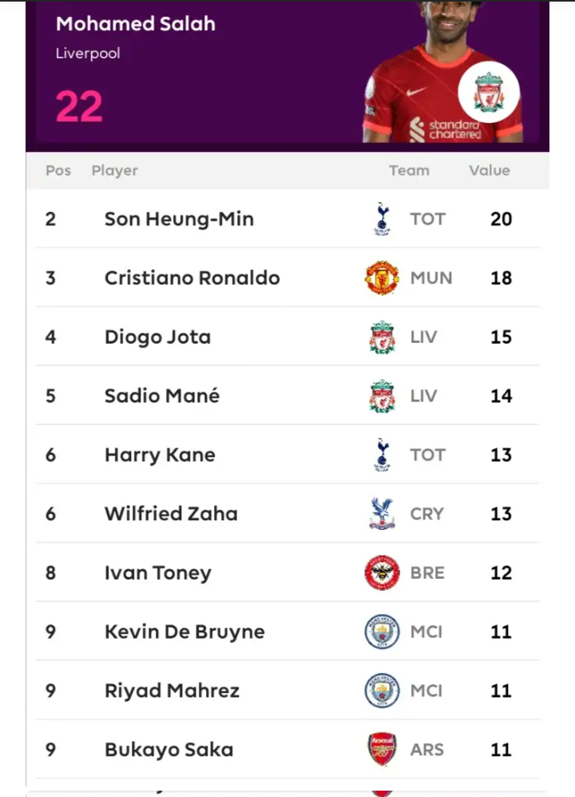575x797 pixels.
Task: Click Liverpool crest in Sadio Mané row
Action: (x=382, y=396)
